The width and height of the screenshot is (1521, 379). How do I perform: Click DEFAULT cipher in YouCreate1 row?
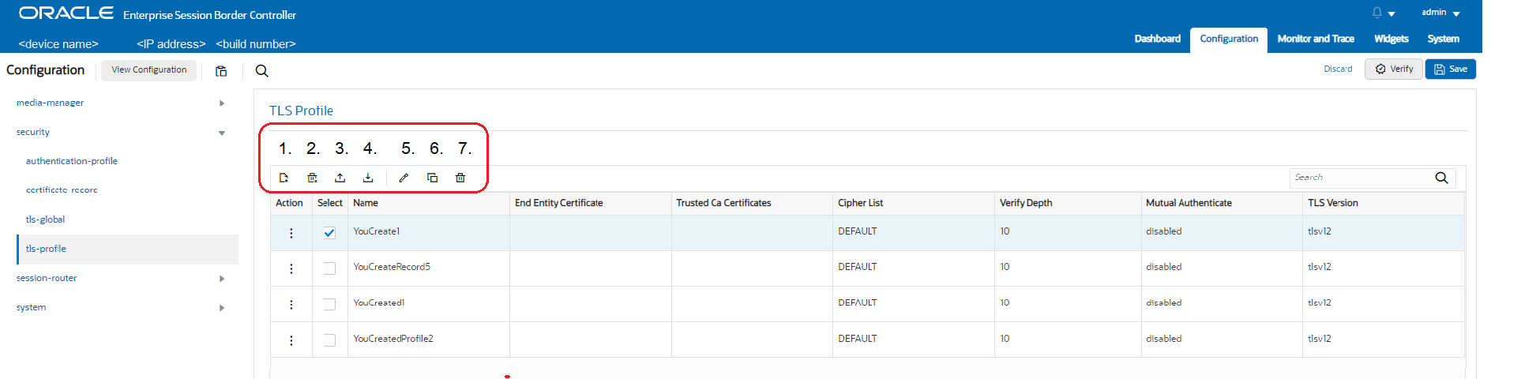[x=858, y=231]
